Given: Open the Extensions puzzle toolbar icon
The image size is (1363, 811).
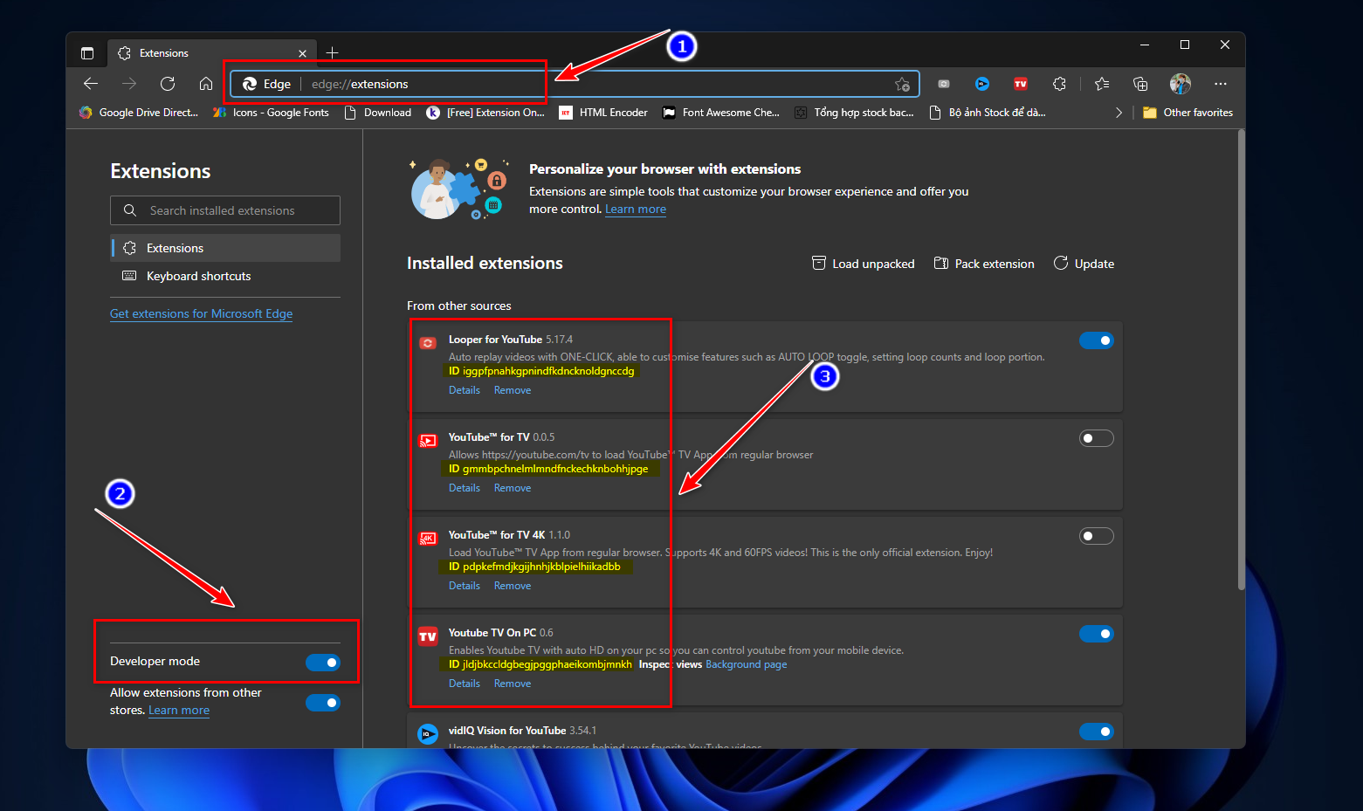Looking at the screenshot, I should (1059, 84).
